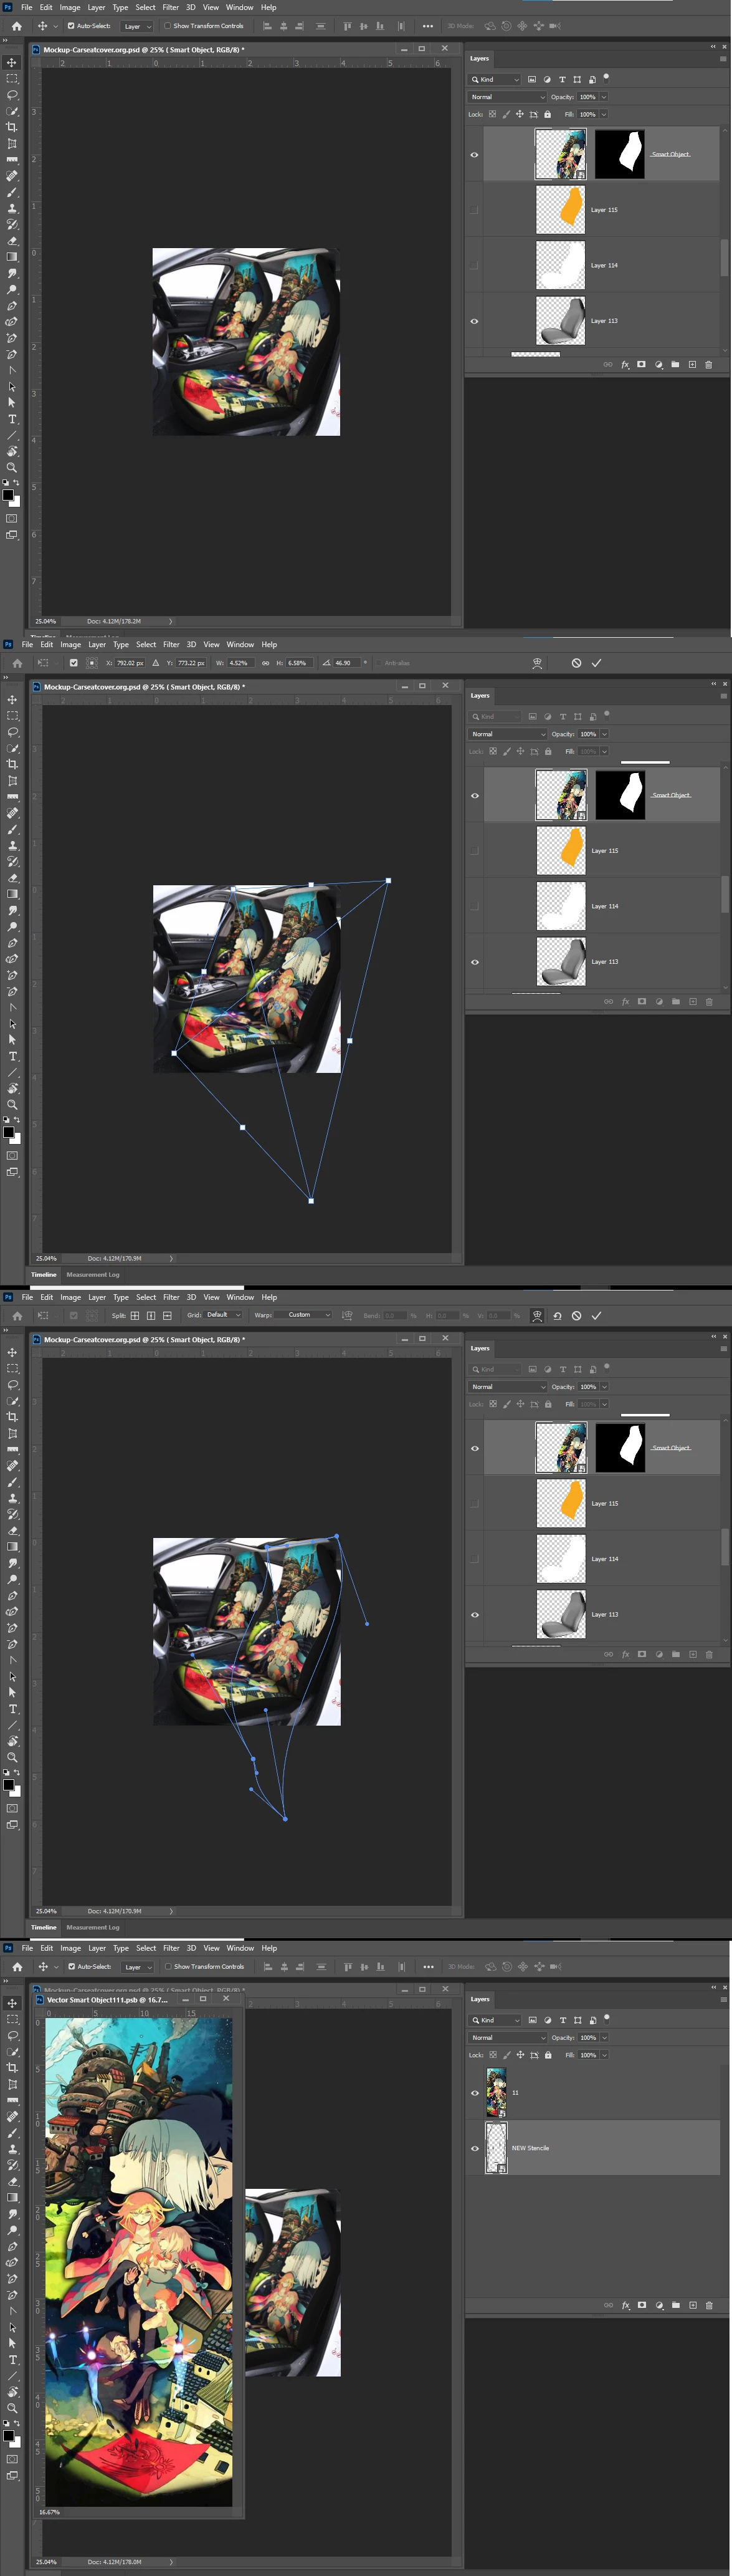Show Layer 115 in the first screenshot's Layers panel
Screen dimensions: 732x2576
click(x=474, y=210)
